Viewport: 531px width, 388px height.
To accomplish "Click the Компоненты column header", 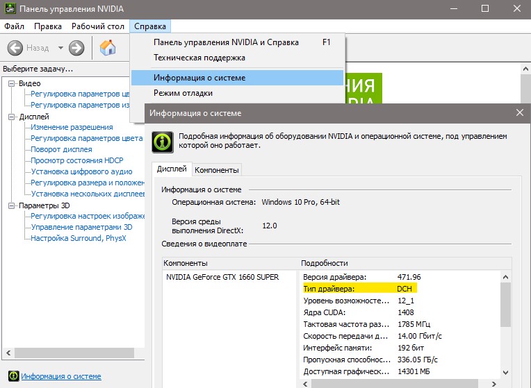I will (231, 263).
